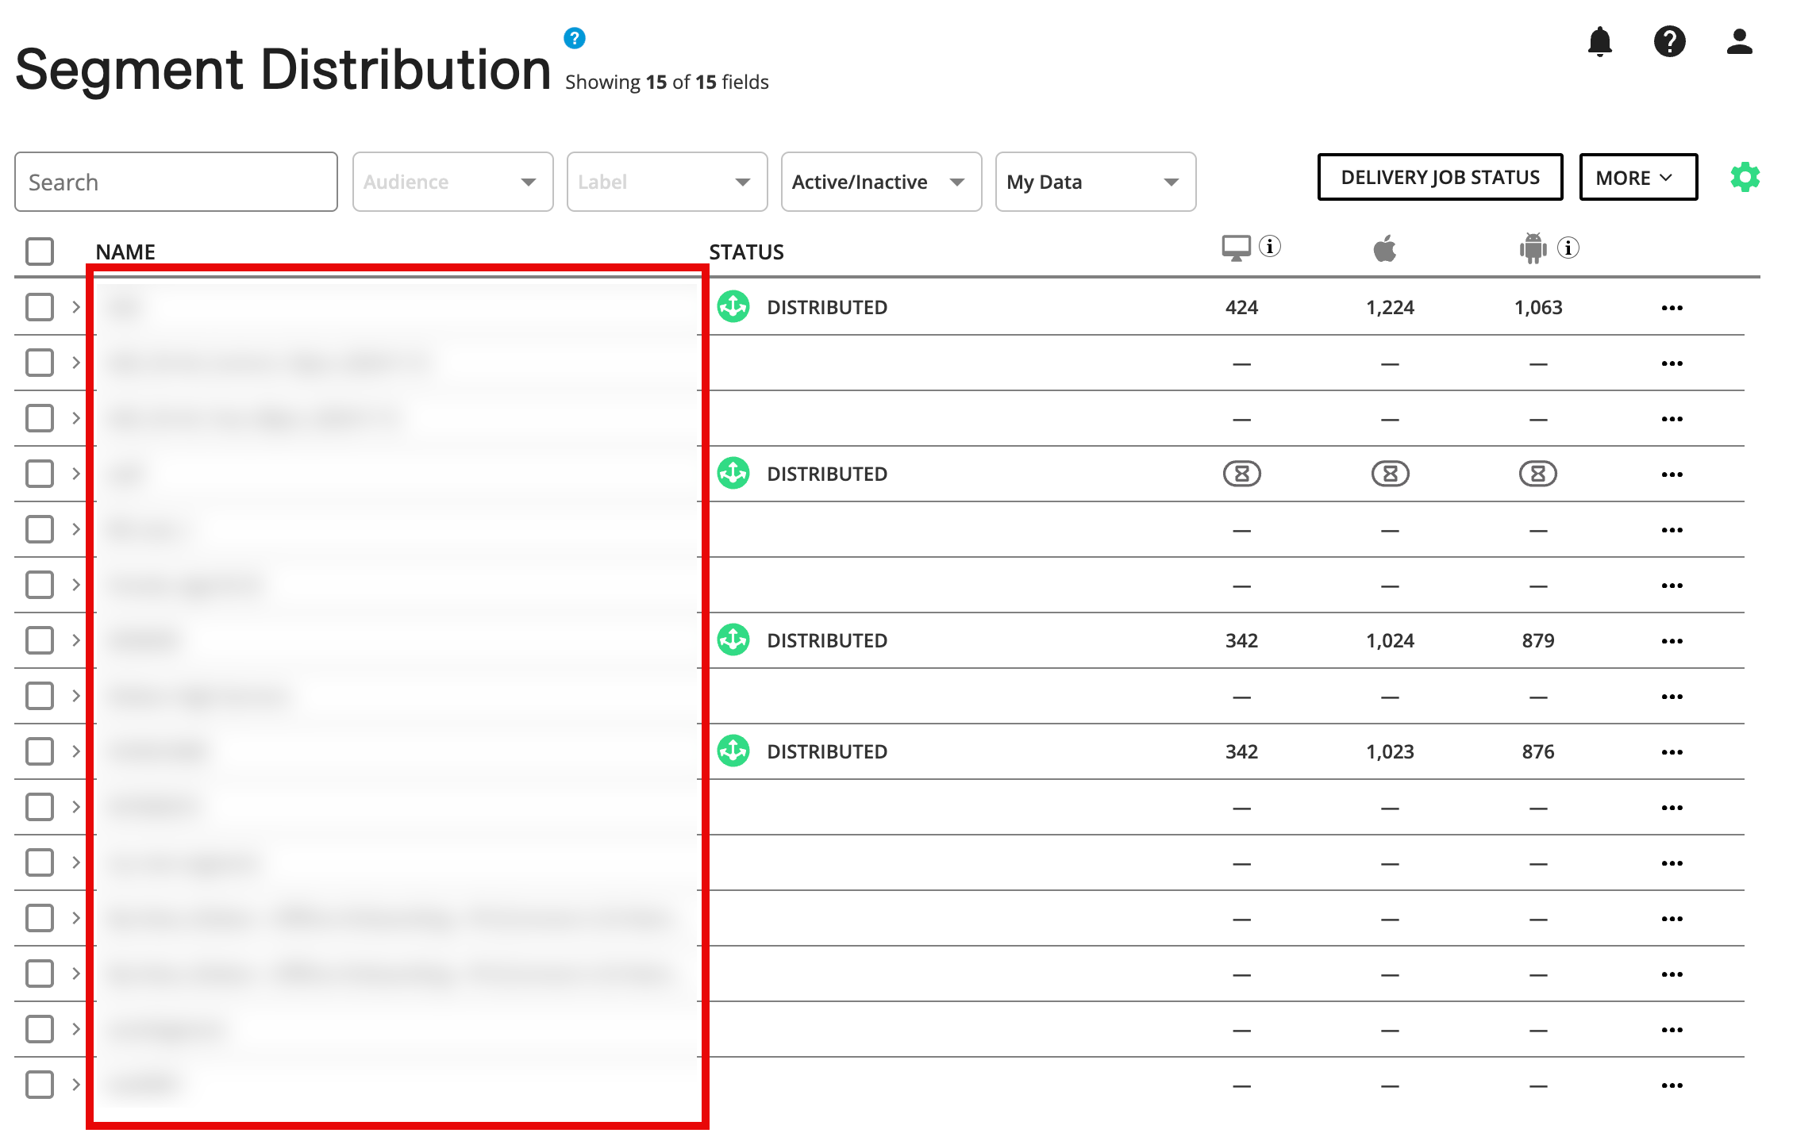Click the 342 value in the 876 row
Image resolution: width=1816 pixels, height=1133 pixels.
(x=1241, y=752)
